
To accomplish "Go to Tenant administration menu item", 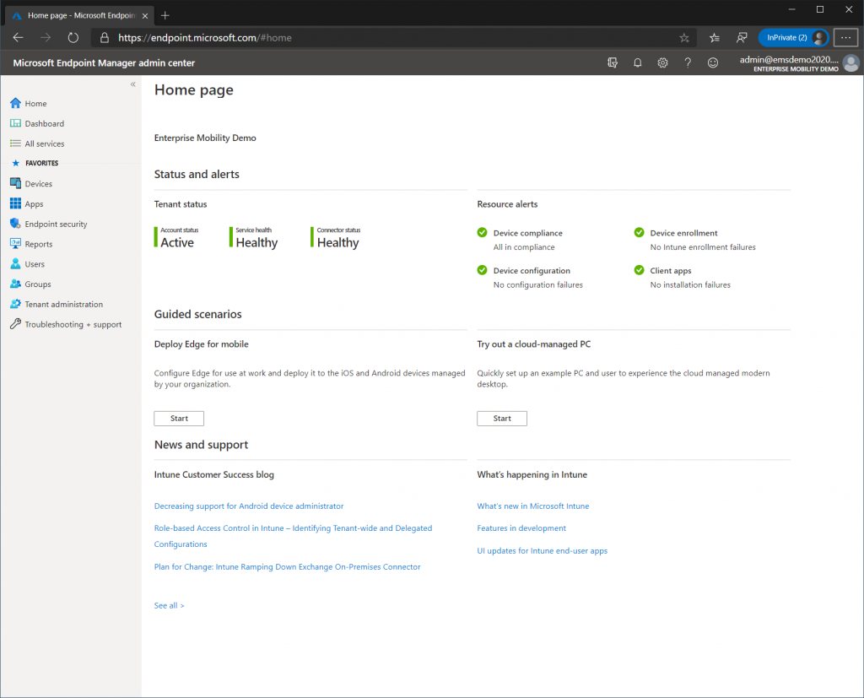I will point(64,304).
